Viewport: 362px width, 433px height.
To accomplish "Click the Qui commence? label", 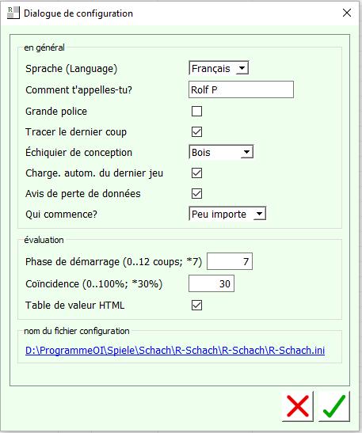I will (x=61, y=215).
